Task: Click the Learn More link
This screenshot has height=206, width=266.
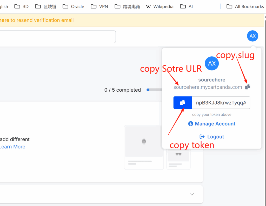Action: click(x=12, y=147)
